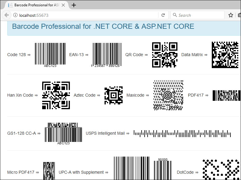Focus the Search box

[x=197, y=15]
